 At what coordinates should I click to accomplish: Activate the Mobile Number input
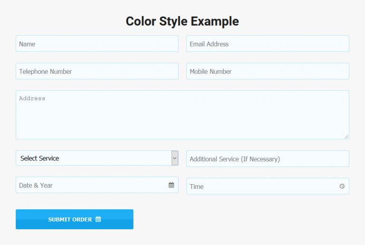(x=268, y=71)
